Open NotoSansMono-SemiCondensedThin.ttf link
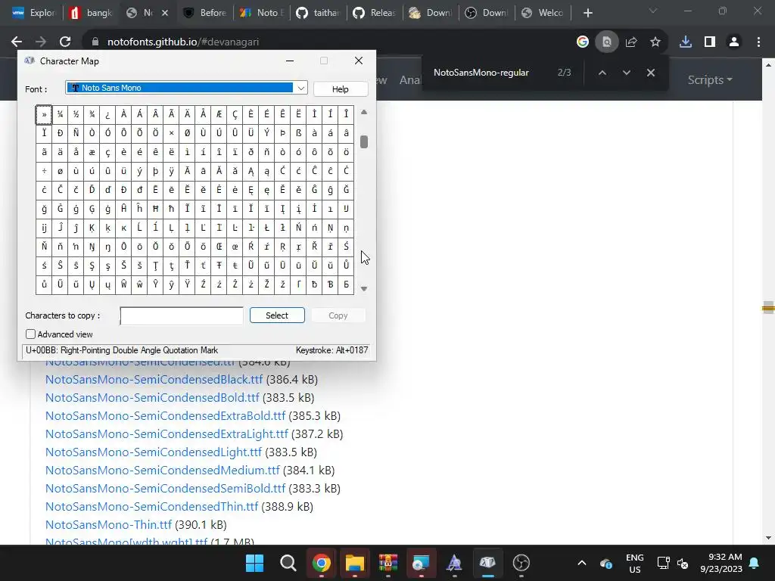The width and height of the screenshot is (775, 581). (151, 506)
